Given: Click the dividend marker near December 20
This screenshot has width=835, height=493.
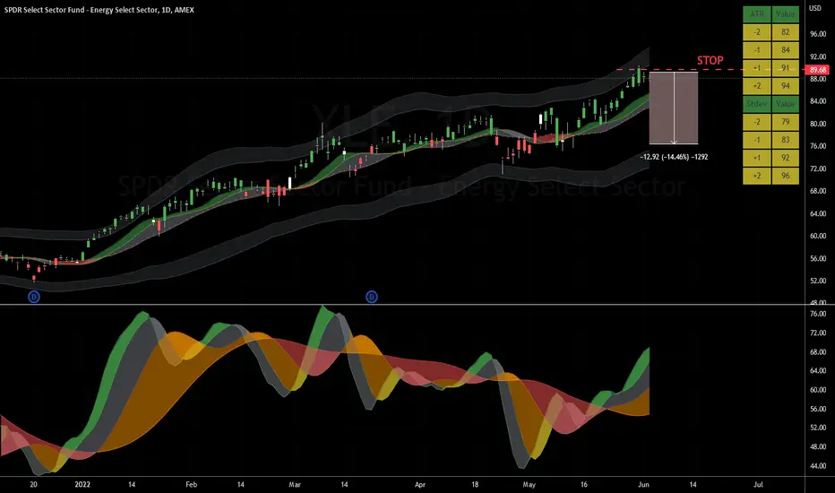Looking at the screenshot, I should tap(33, 297).
